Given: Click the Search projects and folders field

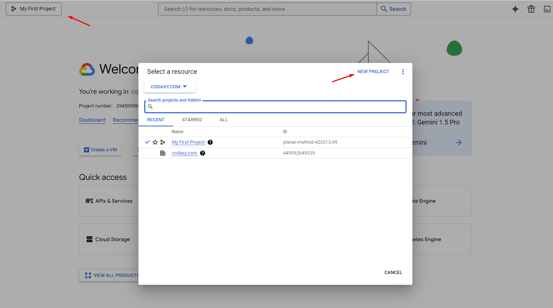Looking at the screenshot, I should click(275, 106).
